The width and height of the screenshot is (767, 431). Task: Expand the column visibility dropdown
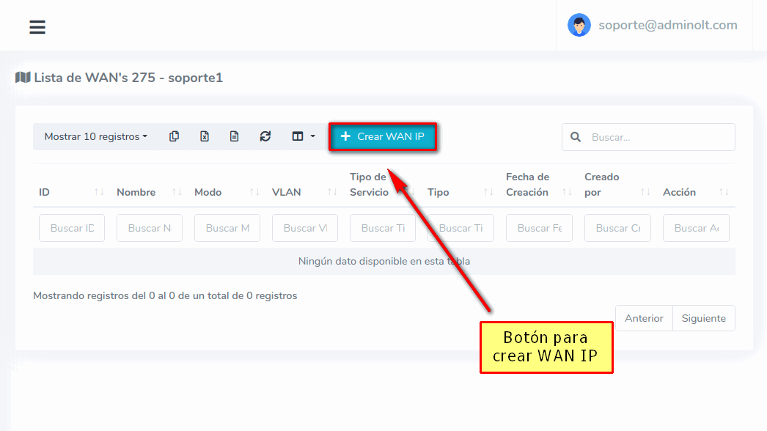coord(303,136)
